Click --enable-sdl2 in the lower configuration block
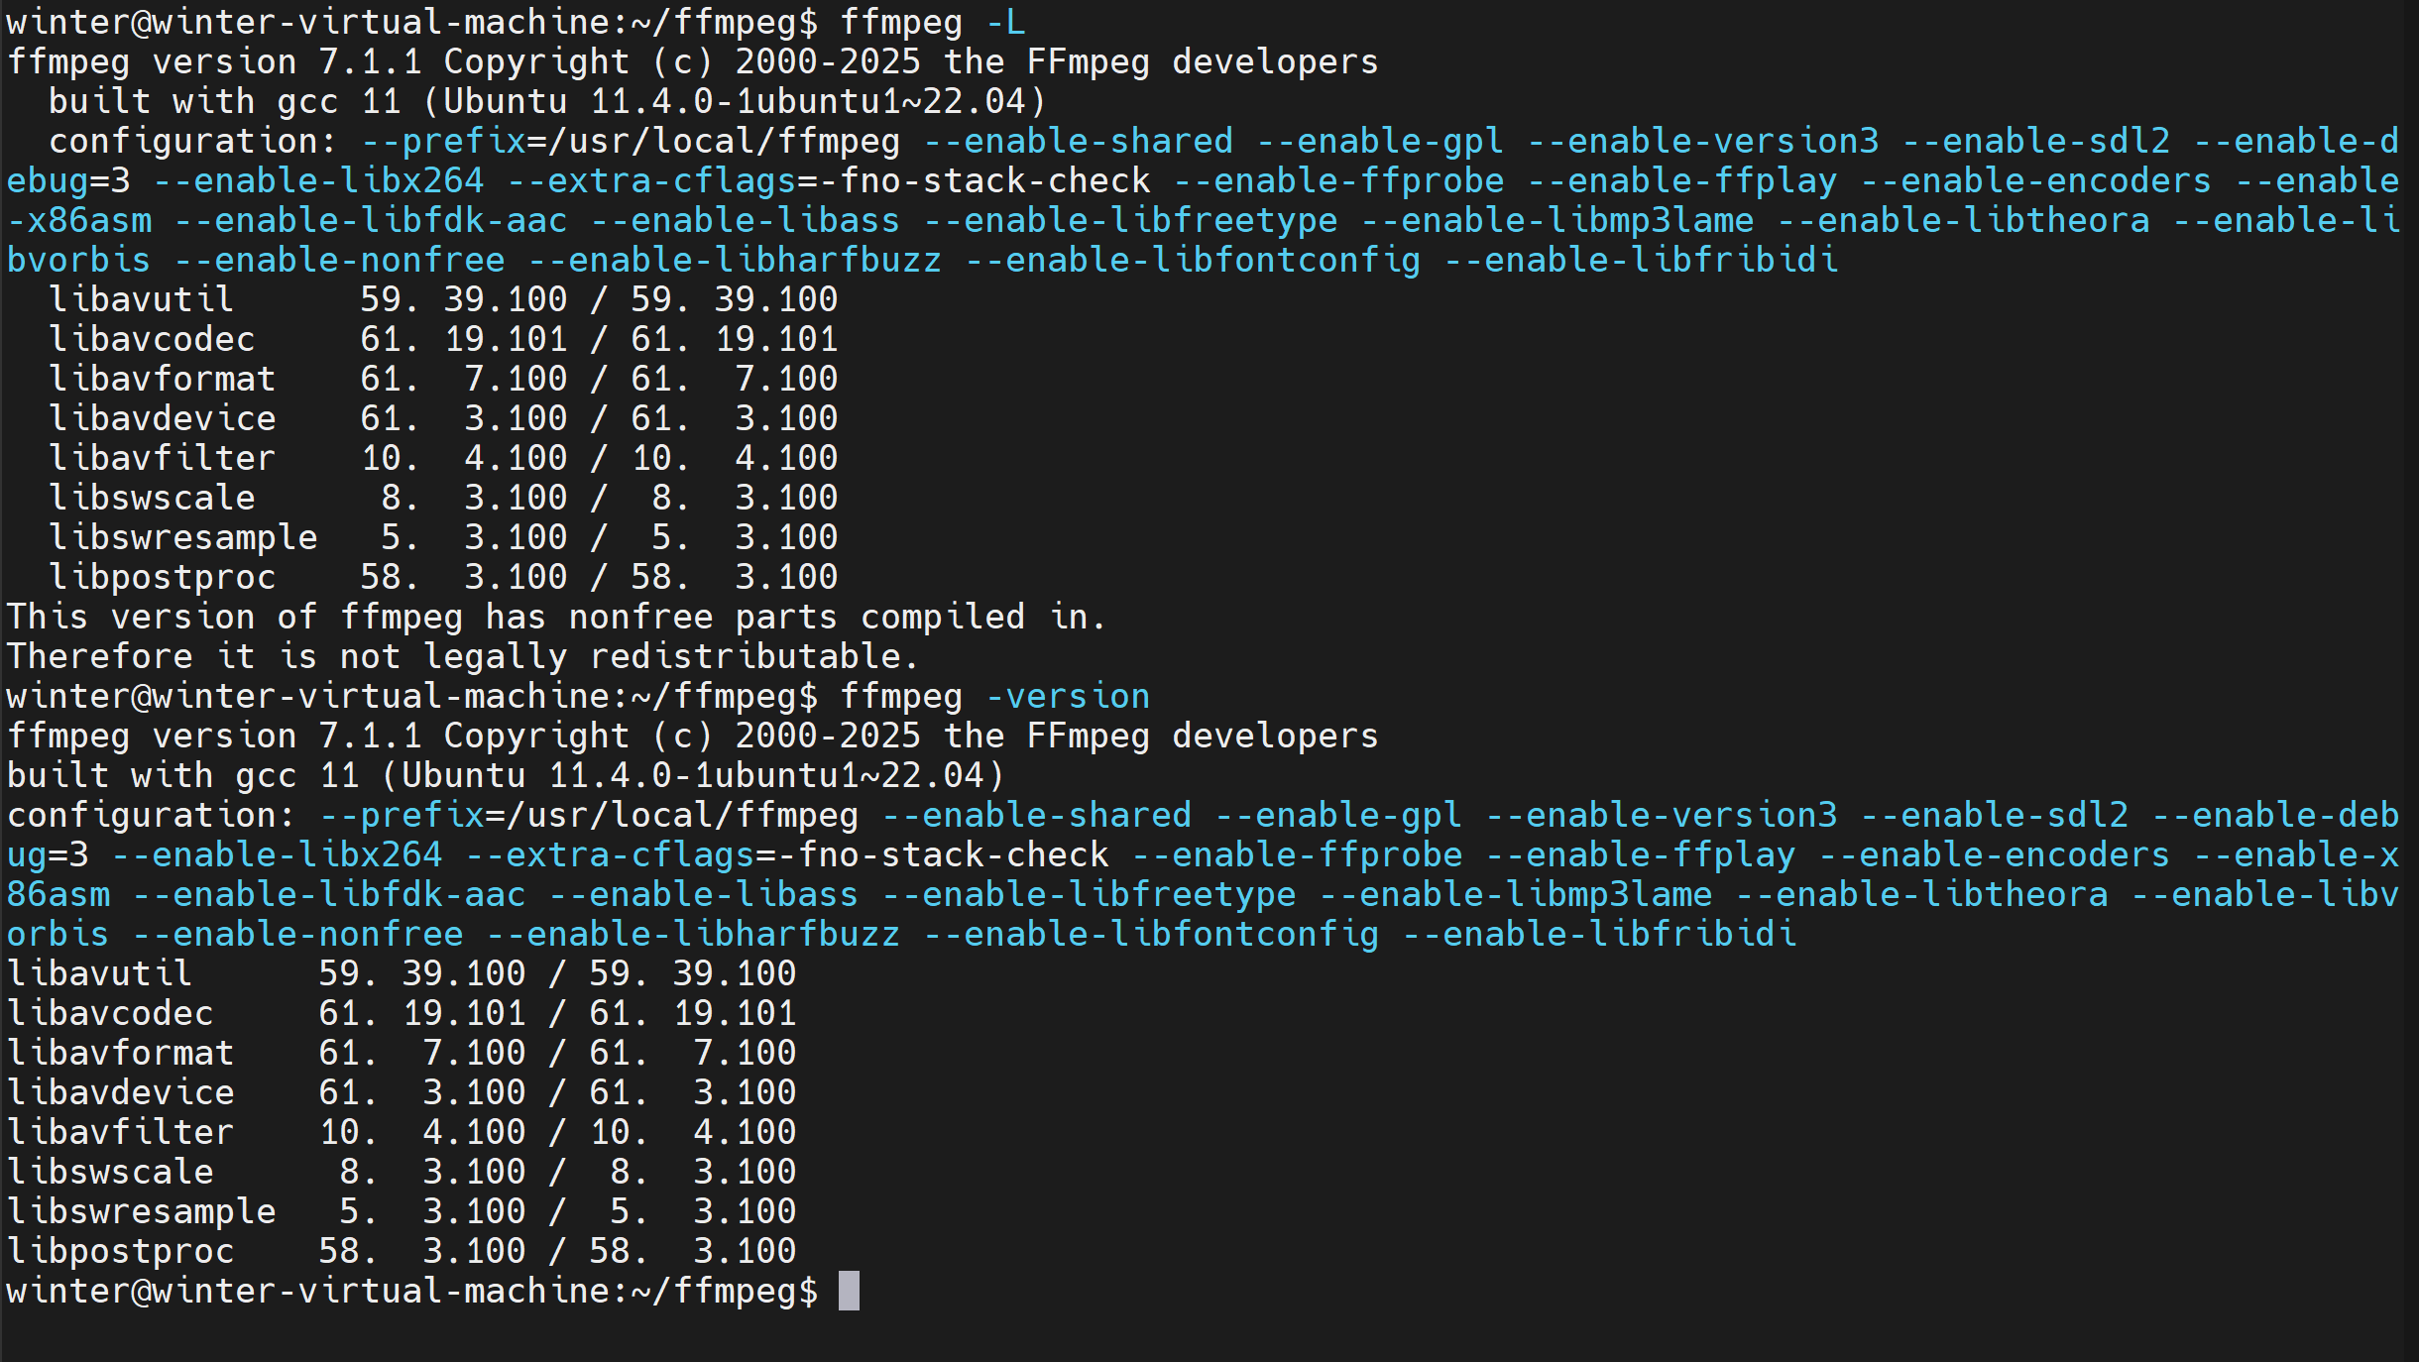The height and width of the screenshot is (1362, 2419). click(x=1994, y=815)
